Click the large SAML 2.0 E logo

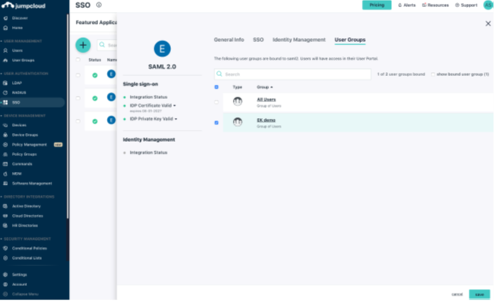click(162, 49)
